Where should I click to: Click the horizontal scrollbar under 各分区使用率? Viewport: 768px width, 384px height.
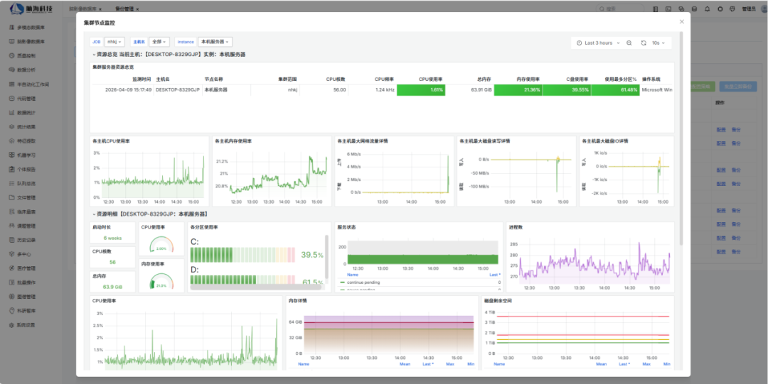[x=257, y=287]
